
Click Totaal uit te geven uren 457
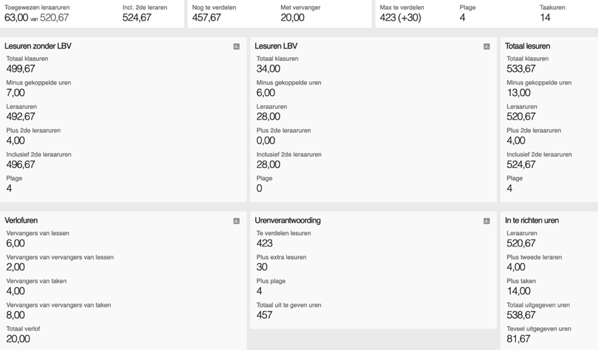point(264,315)
